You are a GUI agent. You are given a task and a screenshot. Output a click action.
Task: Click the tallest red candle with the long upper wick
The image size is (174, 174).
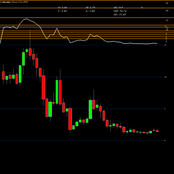click(x=30, y=52)
